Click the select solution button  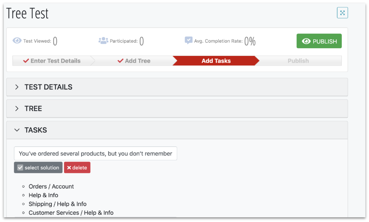[38, 168]
